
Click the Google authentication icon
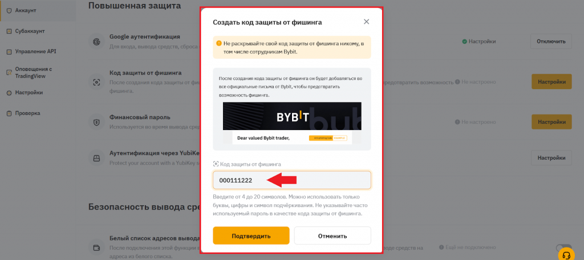[x=97, y=42]
